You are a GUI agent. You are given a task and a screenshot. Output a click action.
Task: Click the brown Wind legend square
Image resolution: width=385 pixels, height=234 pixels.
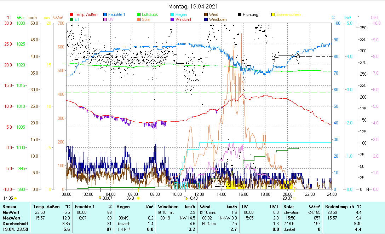click(x=206, y=14)
